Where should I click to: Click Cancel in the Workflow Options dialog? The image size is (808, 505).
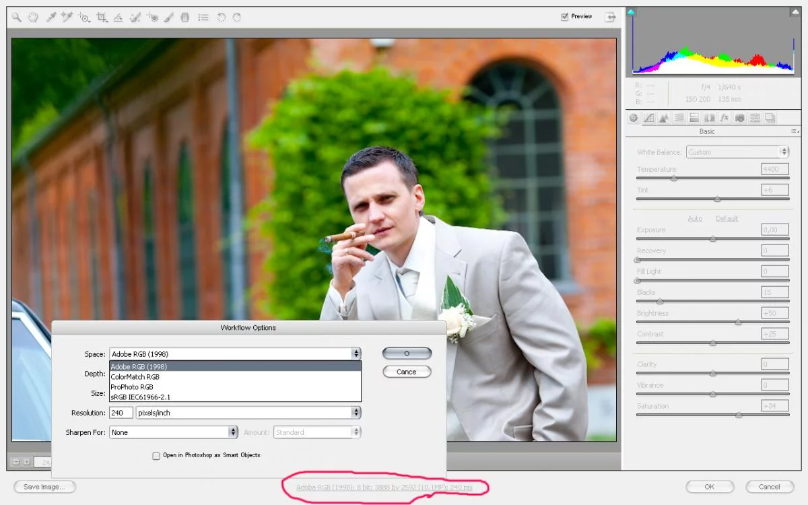pos(407,372)
